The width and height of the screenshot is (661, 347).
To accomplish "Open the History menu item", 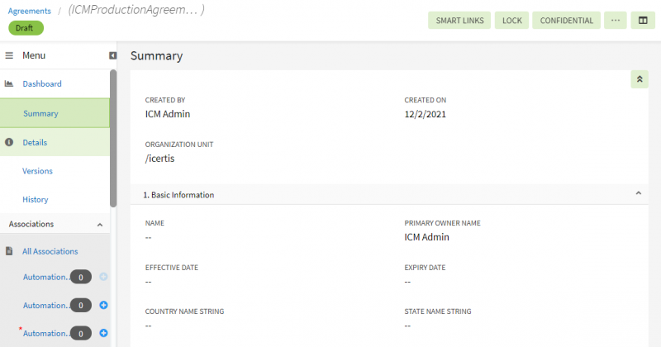I will (x=35, y=199).
